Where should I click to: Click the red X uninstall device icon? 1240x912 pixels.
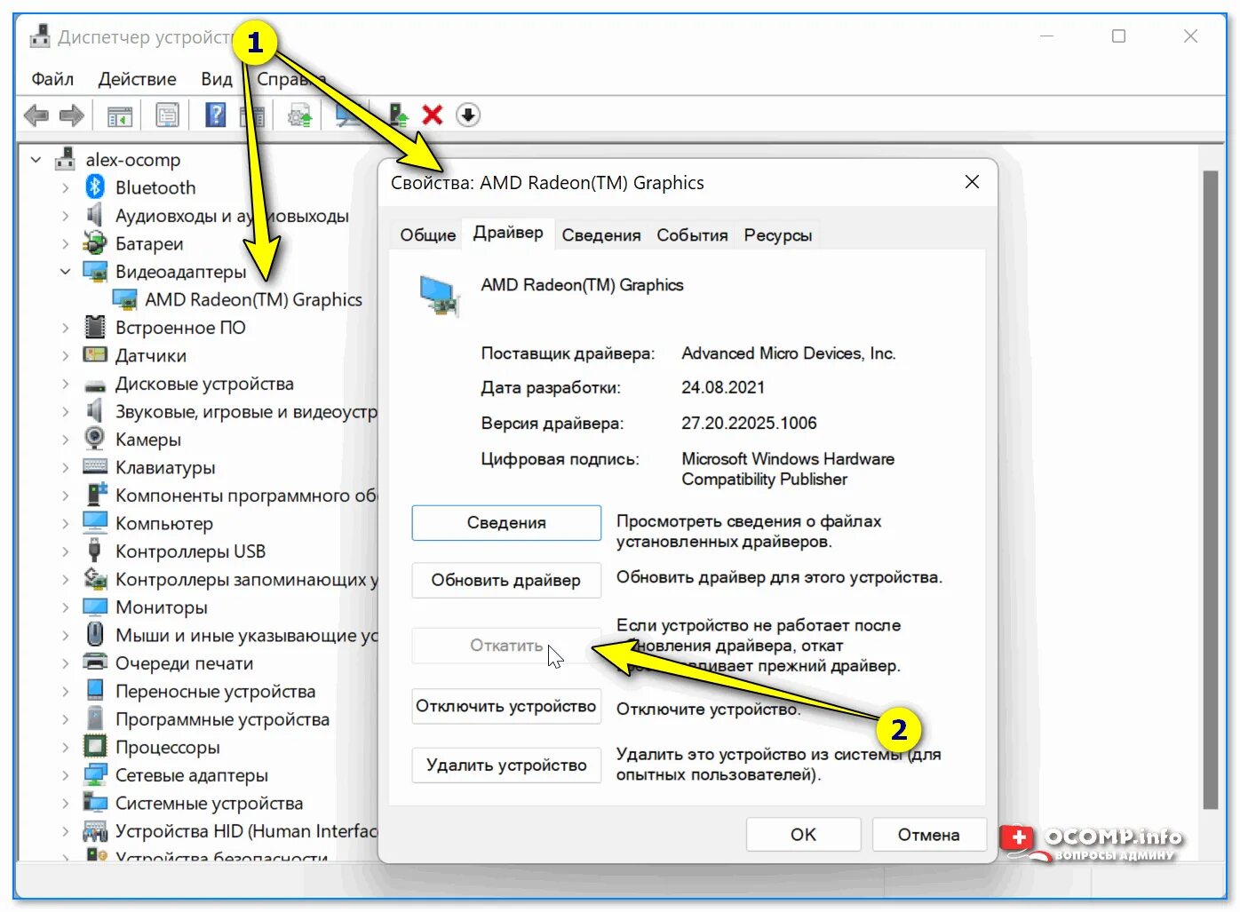coord(433,115)
